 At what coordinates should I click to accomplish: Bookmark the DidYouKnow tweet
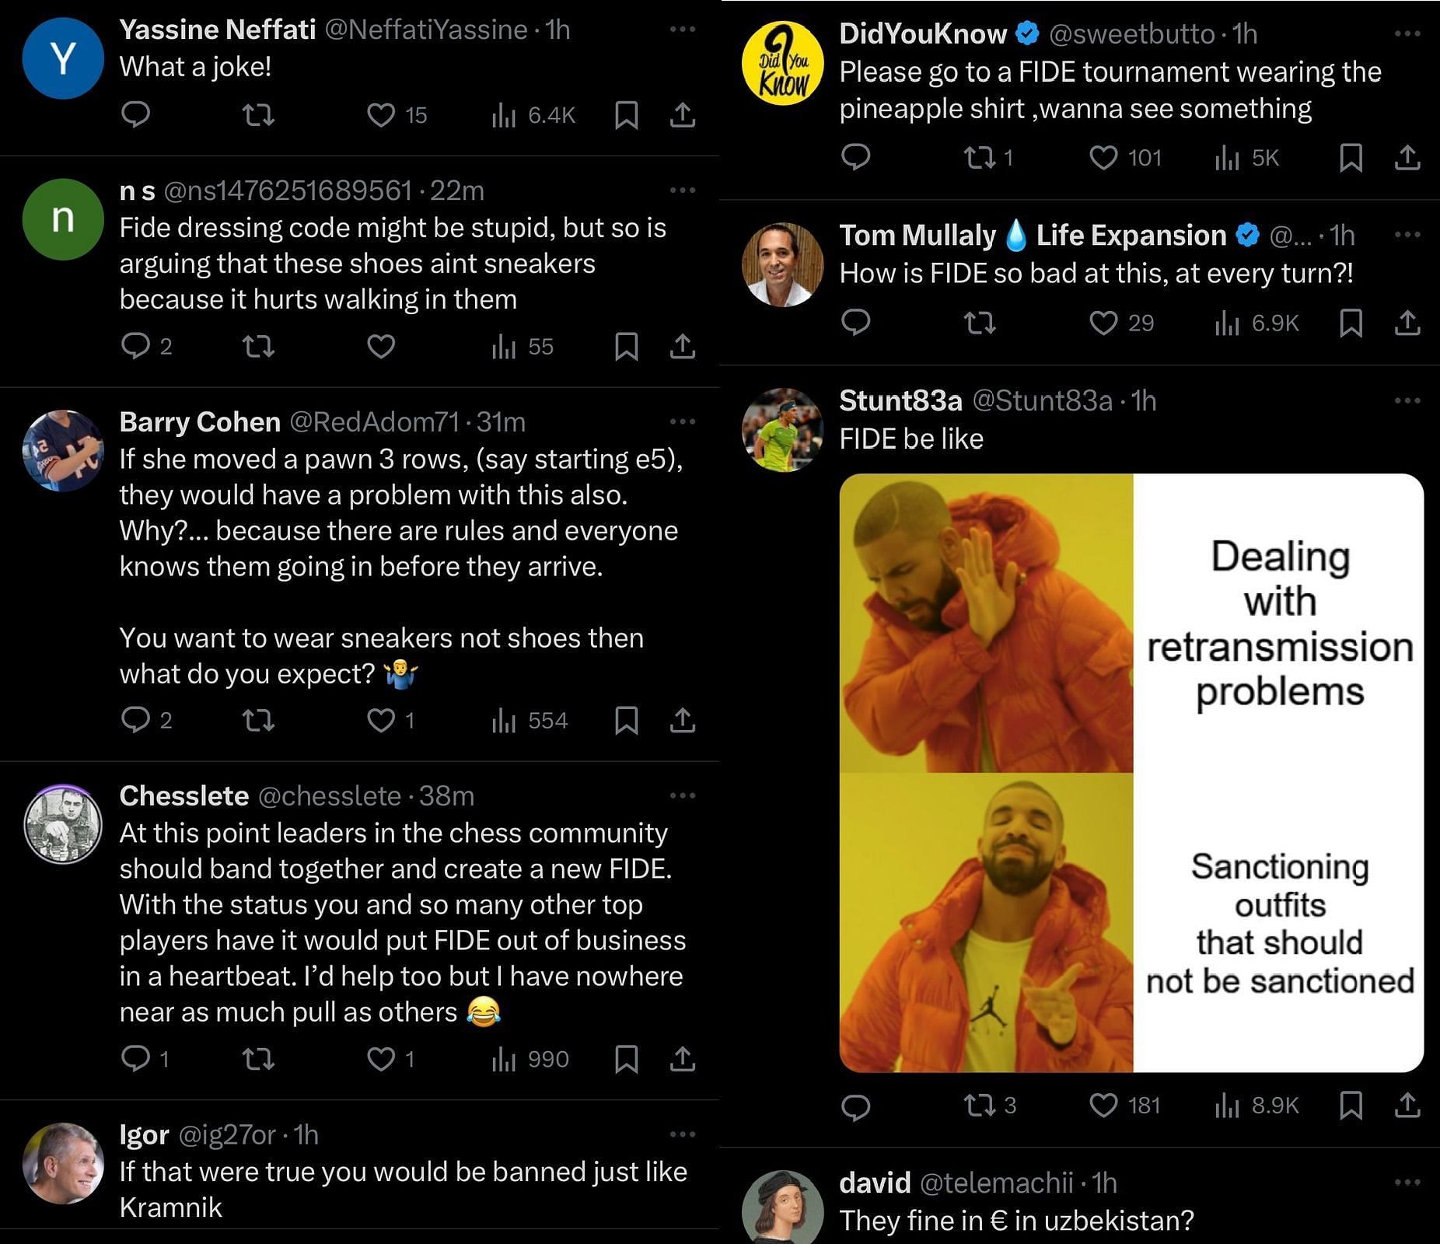pyautogui.click(x=1351, y=158)
